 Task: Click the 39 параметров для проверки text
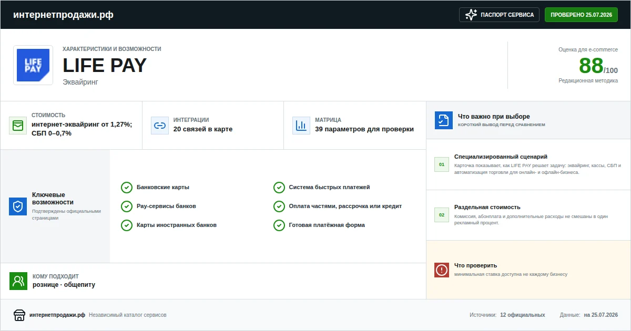[364, 129]
